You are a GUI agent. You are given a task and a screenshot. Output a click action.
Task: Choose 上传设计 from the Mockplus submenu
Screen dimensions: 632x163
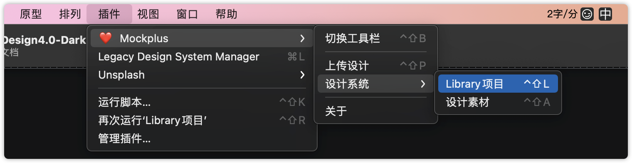(376, 66)
